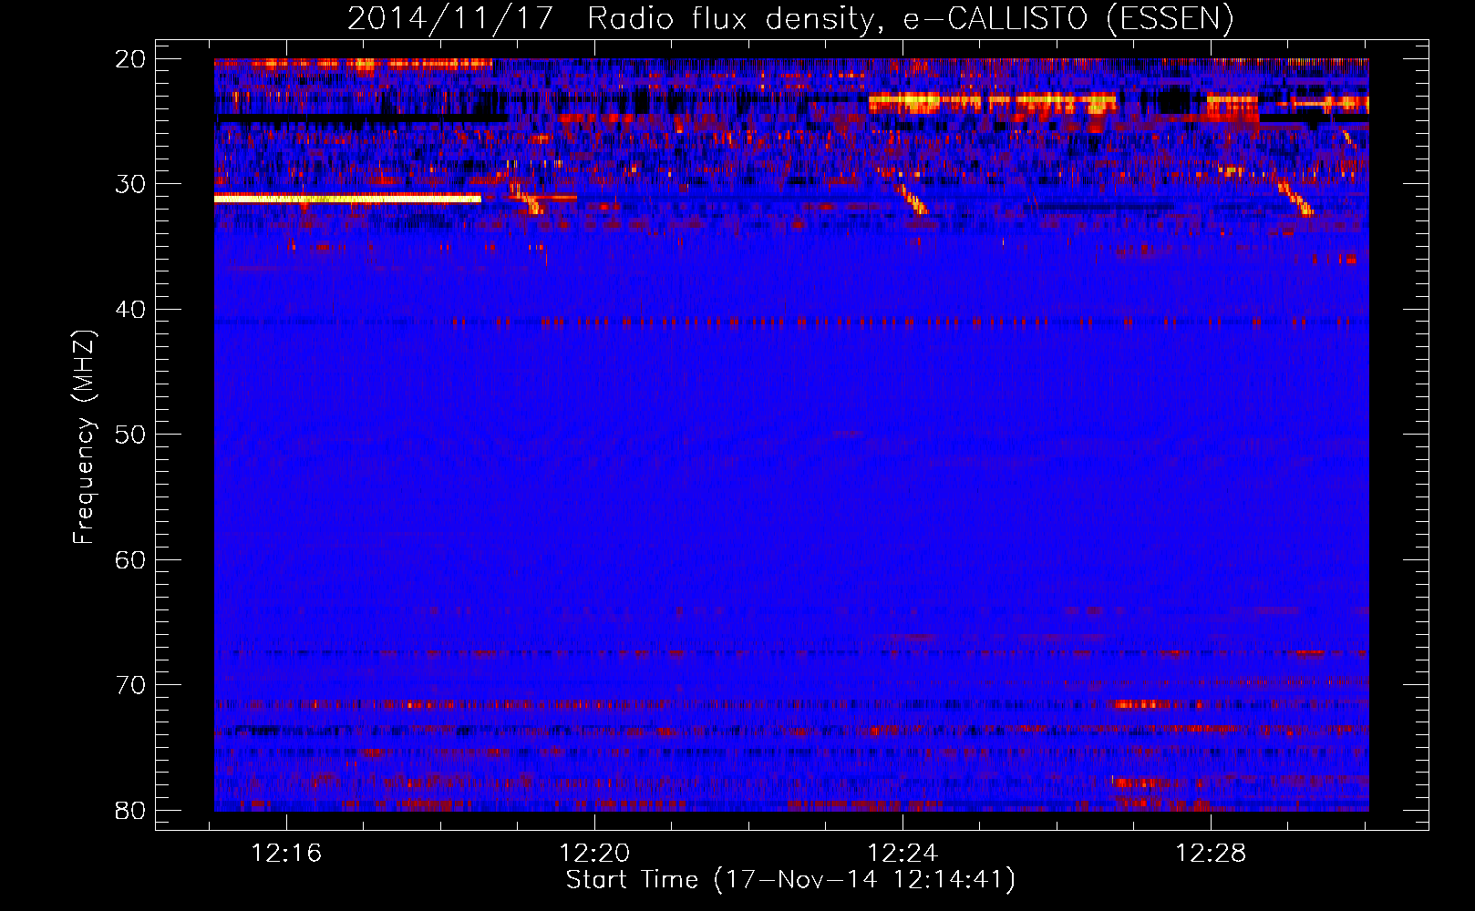The width and height of the screenshot is (1475, 911).
Task: Click the drifting burst streak near 12:29 at 31 MHz
Action: pyautogui.click(x=1295, y=198)
